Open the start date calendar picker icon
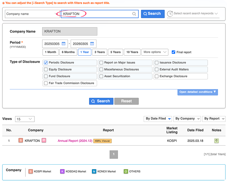The height and width of the screenshot is (181, 227). (x=64, y=44)
